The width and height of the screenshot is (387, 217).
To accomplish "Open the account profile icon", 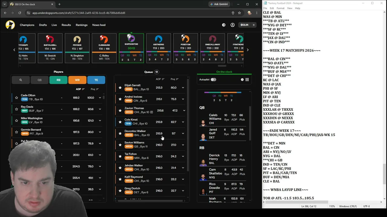I will 233,25.
